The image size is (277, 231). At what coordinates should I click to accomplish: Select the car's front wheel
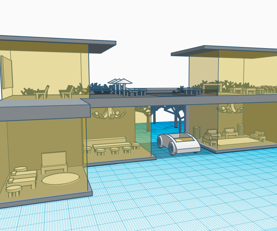(172, 148)
